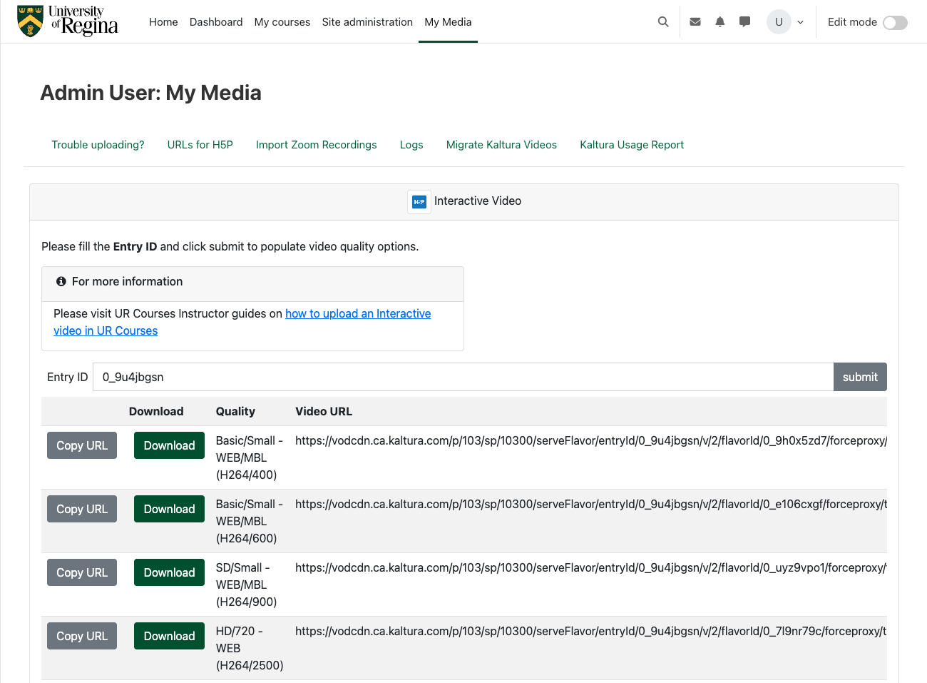The width and height of the screenshot is (927, 683).
Task: Click into the Entry ID text field
Action: pos(462,377)
